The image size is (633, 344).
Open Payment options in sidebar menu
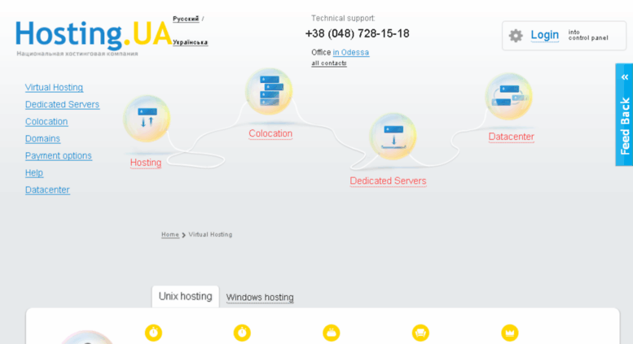tap(59, 155)
